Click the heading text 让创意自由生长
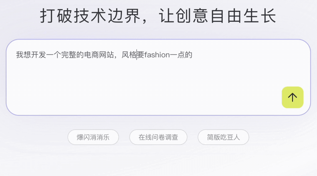317x176 pixels. (x=218, y=16)
